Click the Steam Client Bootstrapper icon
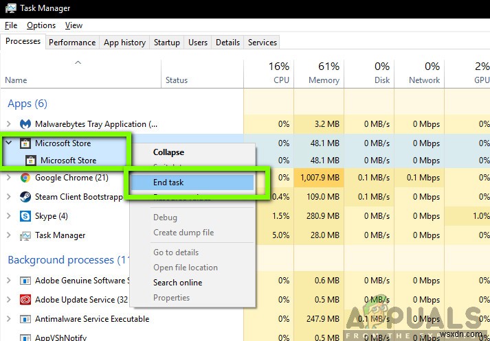The width and height of the screenshot is (490, 341). point(25,197)
